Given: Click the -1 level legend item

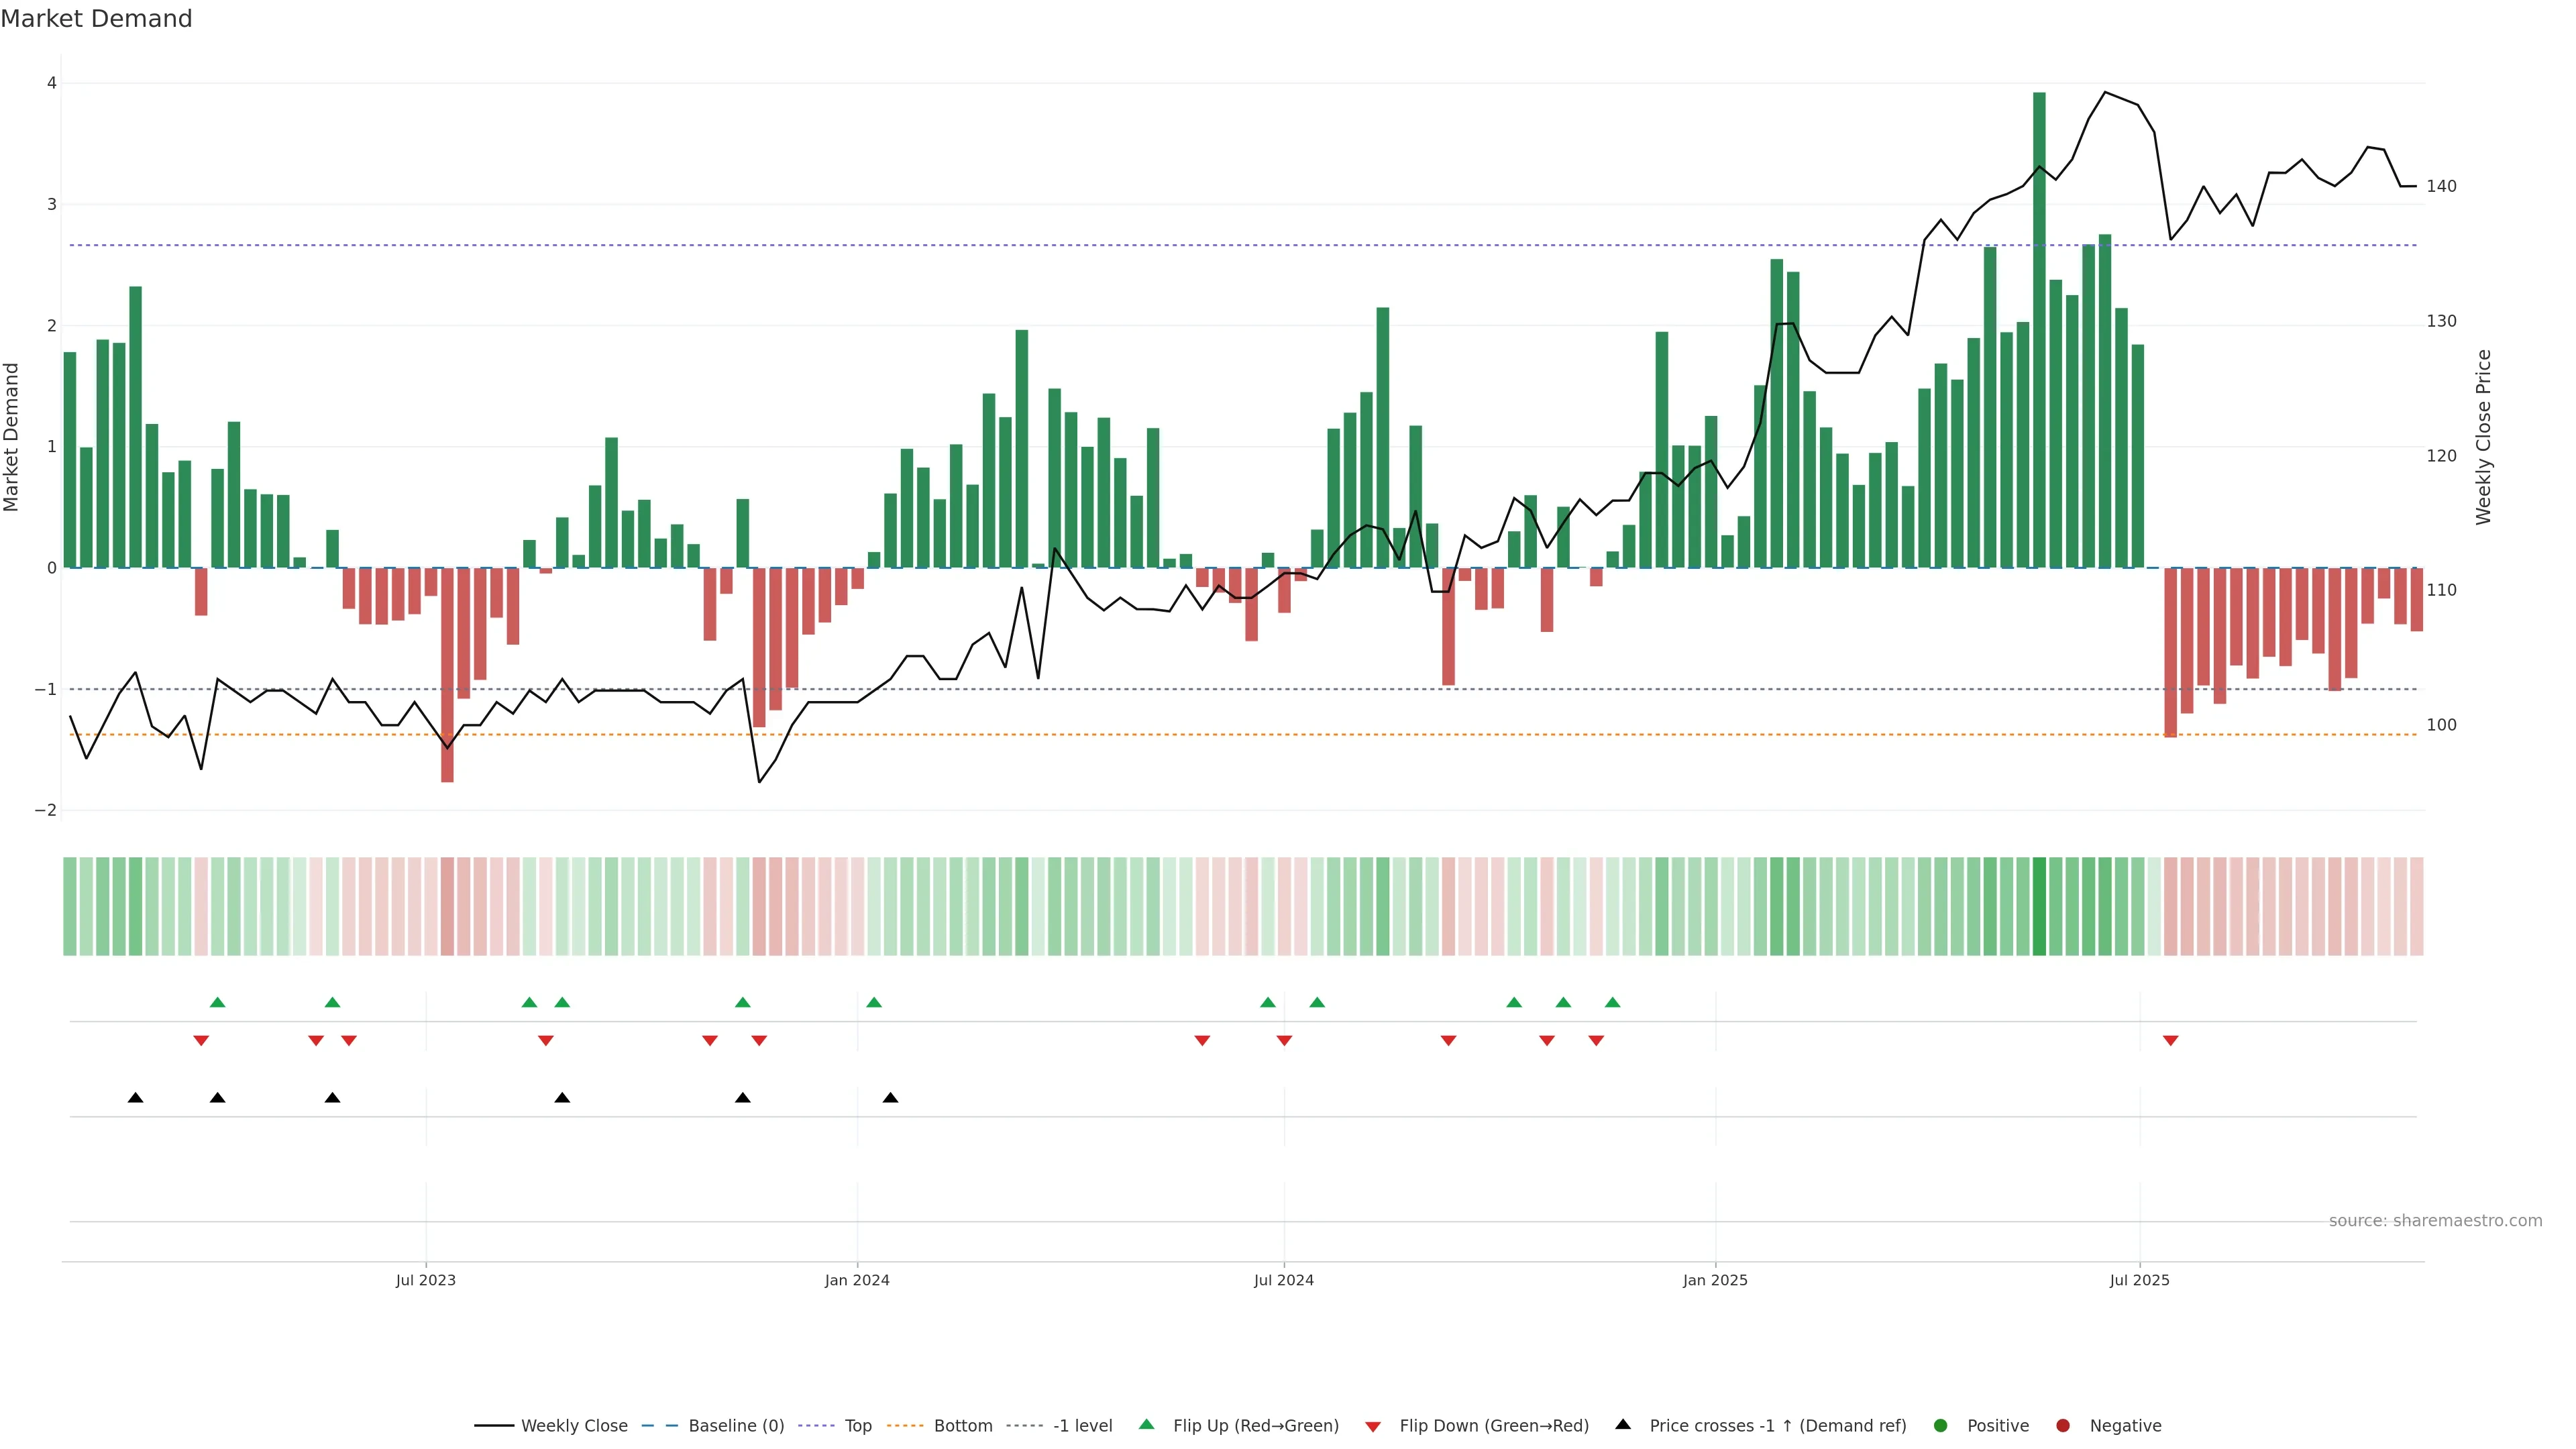Looking at the screenshot, I should coord(1082,1426).
